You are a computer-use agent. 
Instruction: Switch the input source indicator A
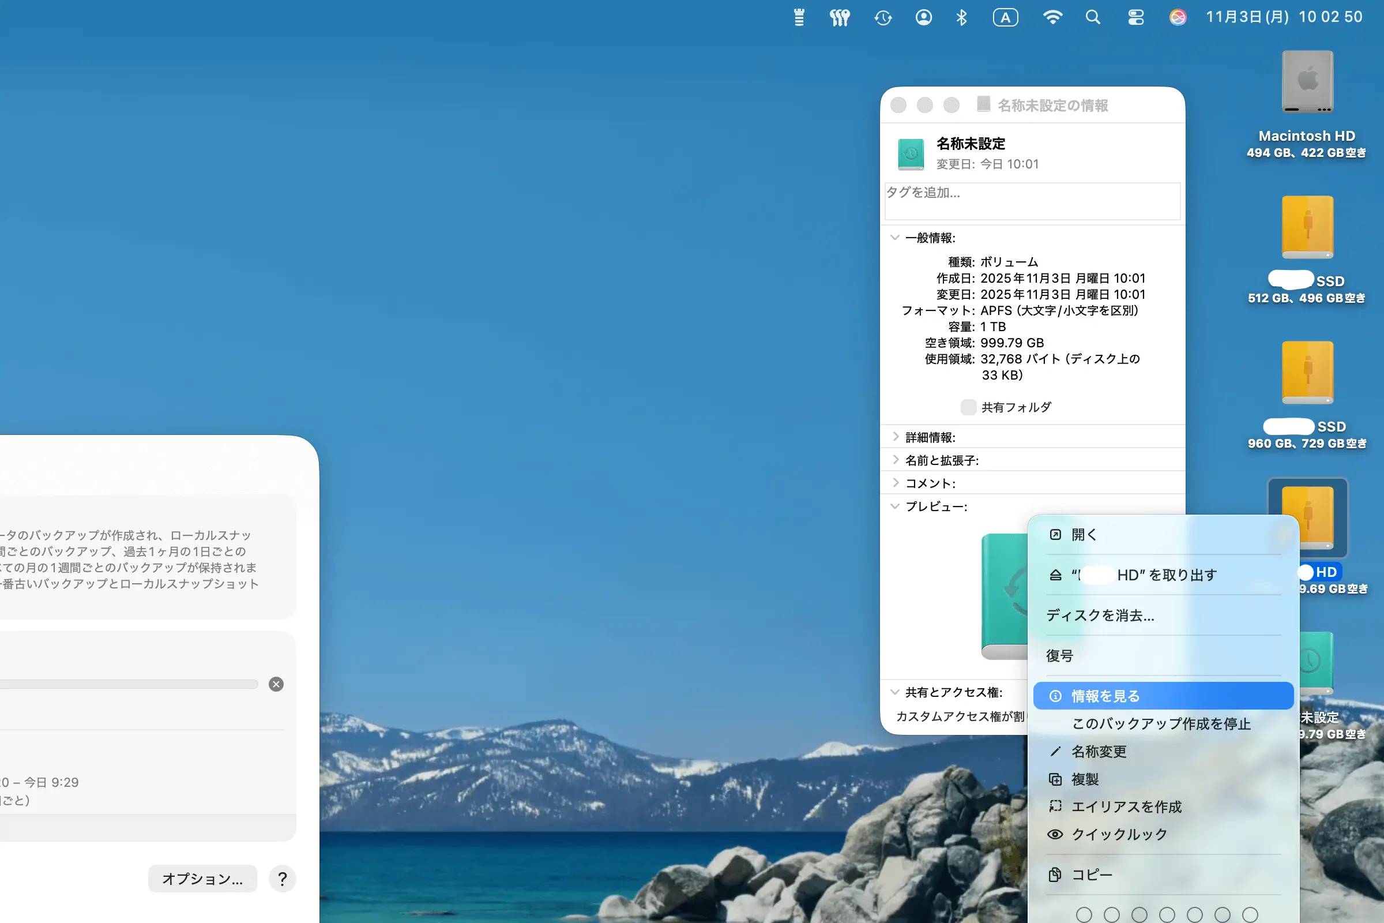[1005, 18]
